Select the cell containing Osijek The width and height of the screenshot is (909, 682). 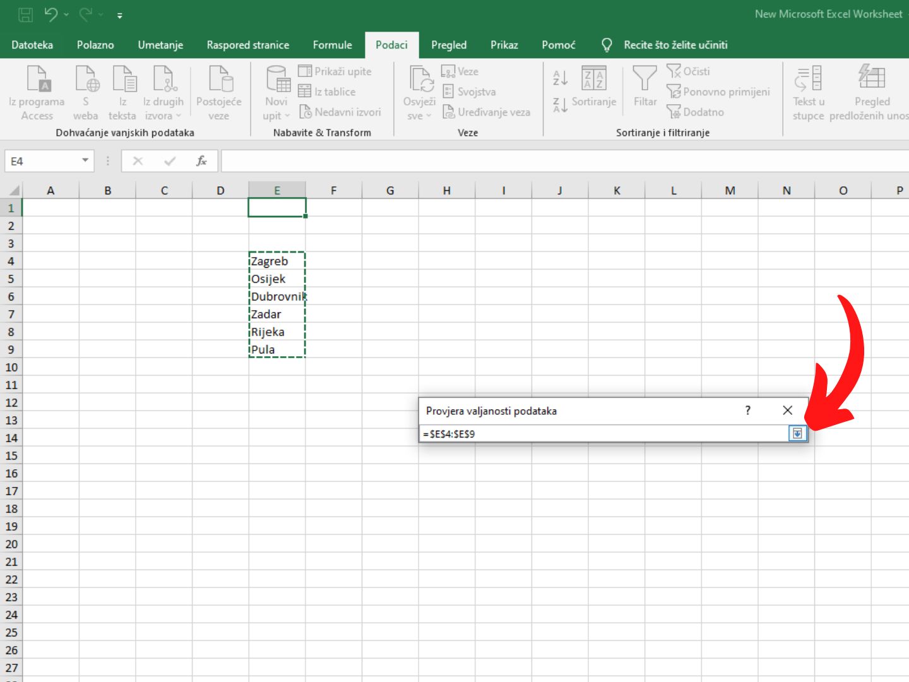click(x=277, y=278)
